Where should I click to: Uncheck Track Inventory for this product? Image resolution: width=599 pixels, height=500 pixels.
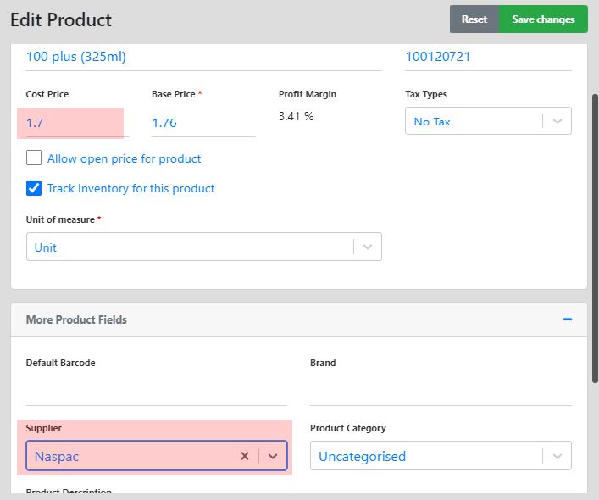point(34,188)
